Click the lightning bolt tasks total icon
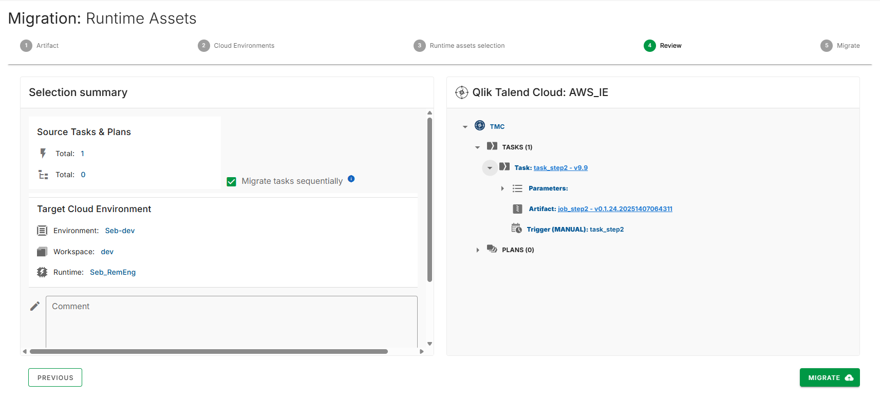The image size is (880, 399). coord(43,153)
